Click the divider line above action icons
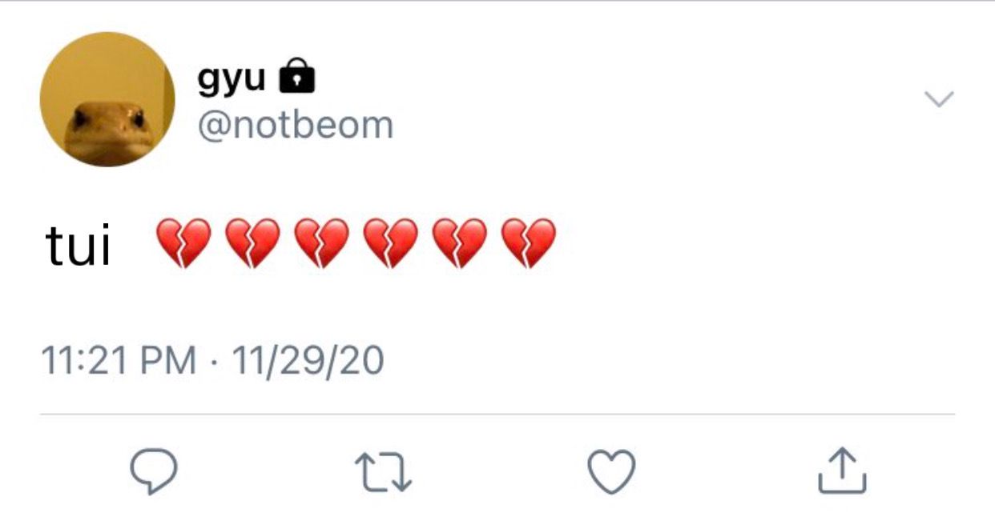This screenshot has width=995, height=521. [x=497, y=415]
